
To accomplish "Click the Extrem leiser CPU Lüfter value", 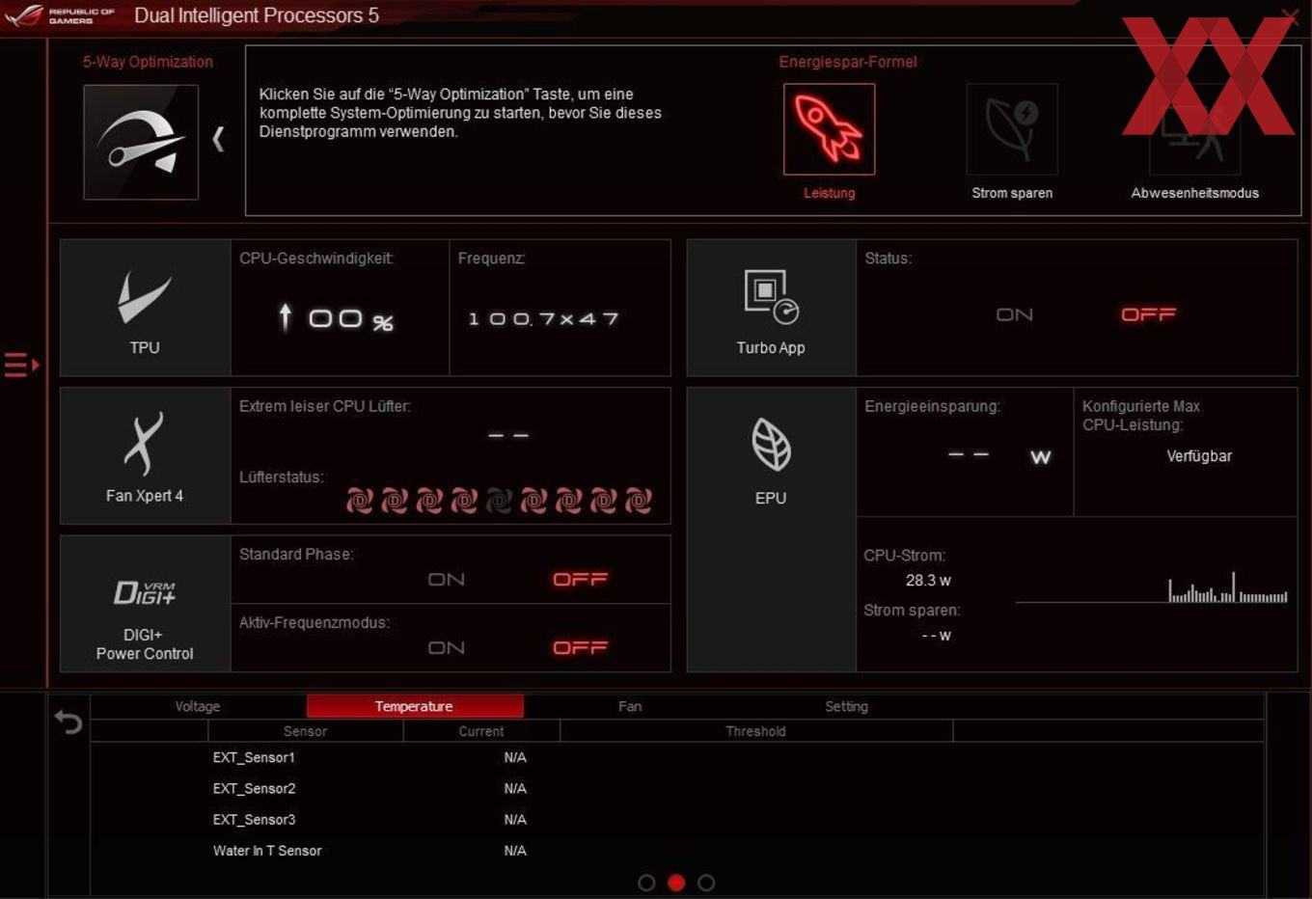I will coord(508,436).
